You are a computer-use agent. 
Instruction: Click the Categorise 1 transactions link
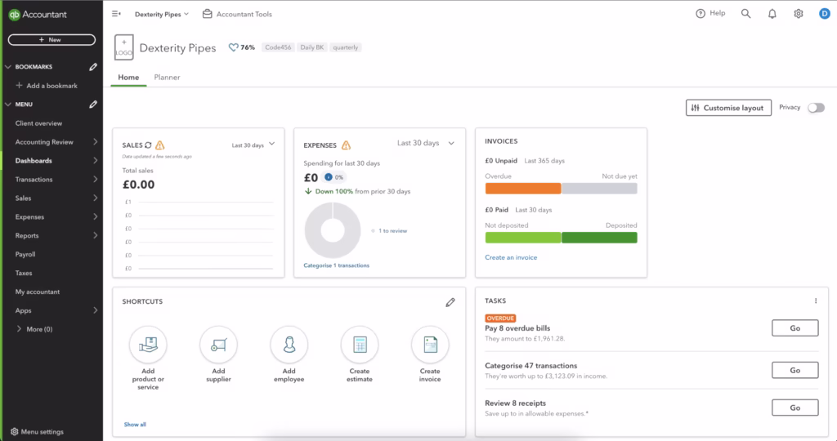pyautogui.click(x=336, y=265)
